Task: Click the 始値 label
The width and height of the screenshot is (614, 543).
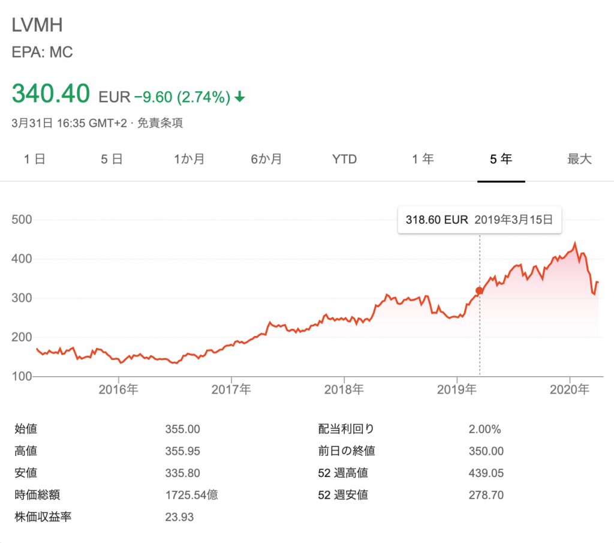Action: pyautogui.click(x=26, y=429)
